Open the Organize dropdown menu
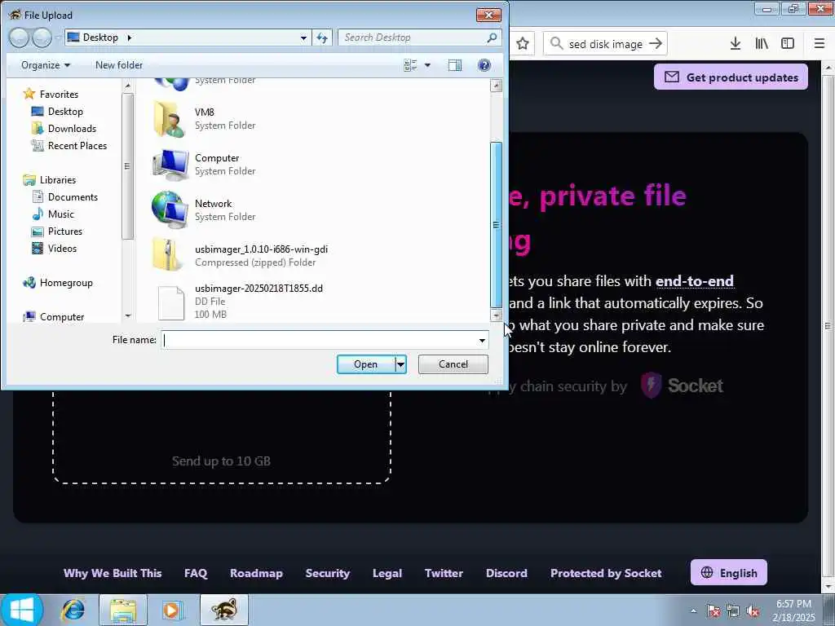The image size is (835, 626). [x=46, y=65]
